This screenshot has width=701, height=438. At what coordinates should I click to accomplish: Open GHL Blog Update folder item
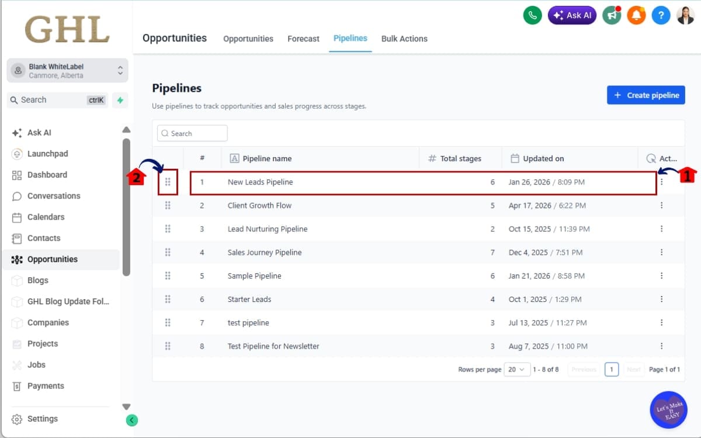point(61,301)
